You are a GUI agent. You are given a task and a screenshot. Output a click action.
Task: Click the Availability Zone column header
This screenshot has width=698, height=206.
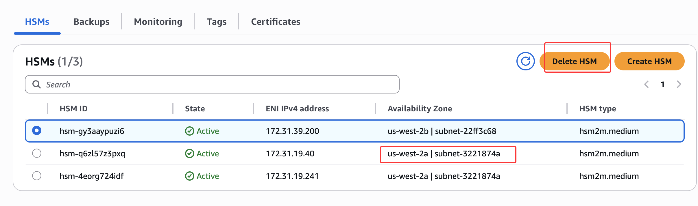coord(420,108)
